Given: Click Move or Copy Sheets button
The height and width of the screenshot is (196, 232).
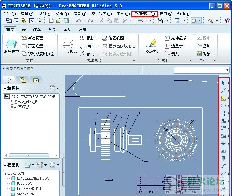Looking at the screenshot, I should (x=38, y=54).
